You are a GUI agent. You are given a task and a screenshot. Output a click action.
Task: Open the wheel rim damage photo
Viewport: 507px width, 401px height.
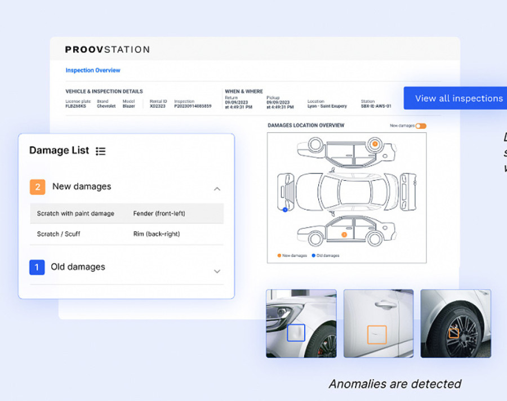455,323
